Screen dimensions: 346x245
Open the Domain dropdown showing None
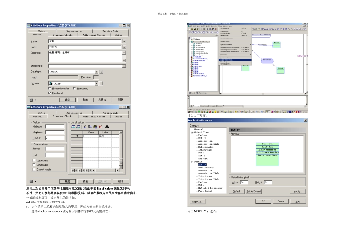[97, 83]
